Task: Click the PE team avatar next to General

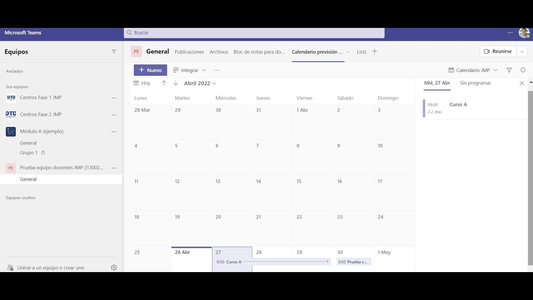Action: pyautogui.click(x=136, y=52)
